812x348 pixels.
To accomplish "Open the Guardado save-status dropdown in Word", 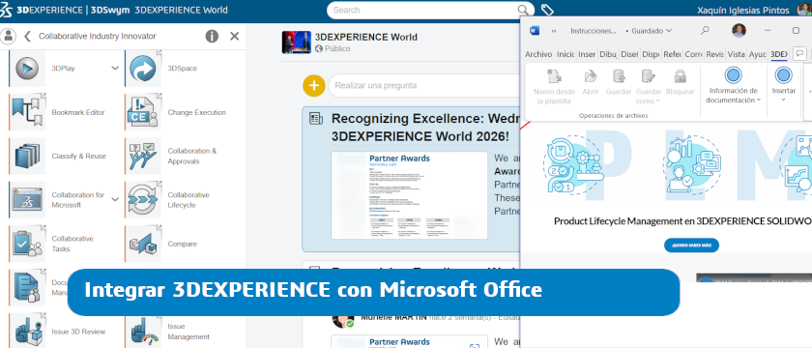I will [652, 31].
